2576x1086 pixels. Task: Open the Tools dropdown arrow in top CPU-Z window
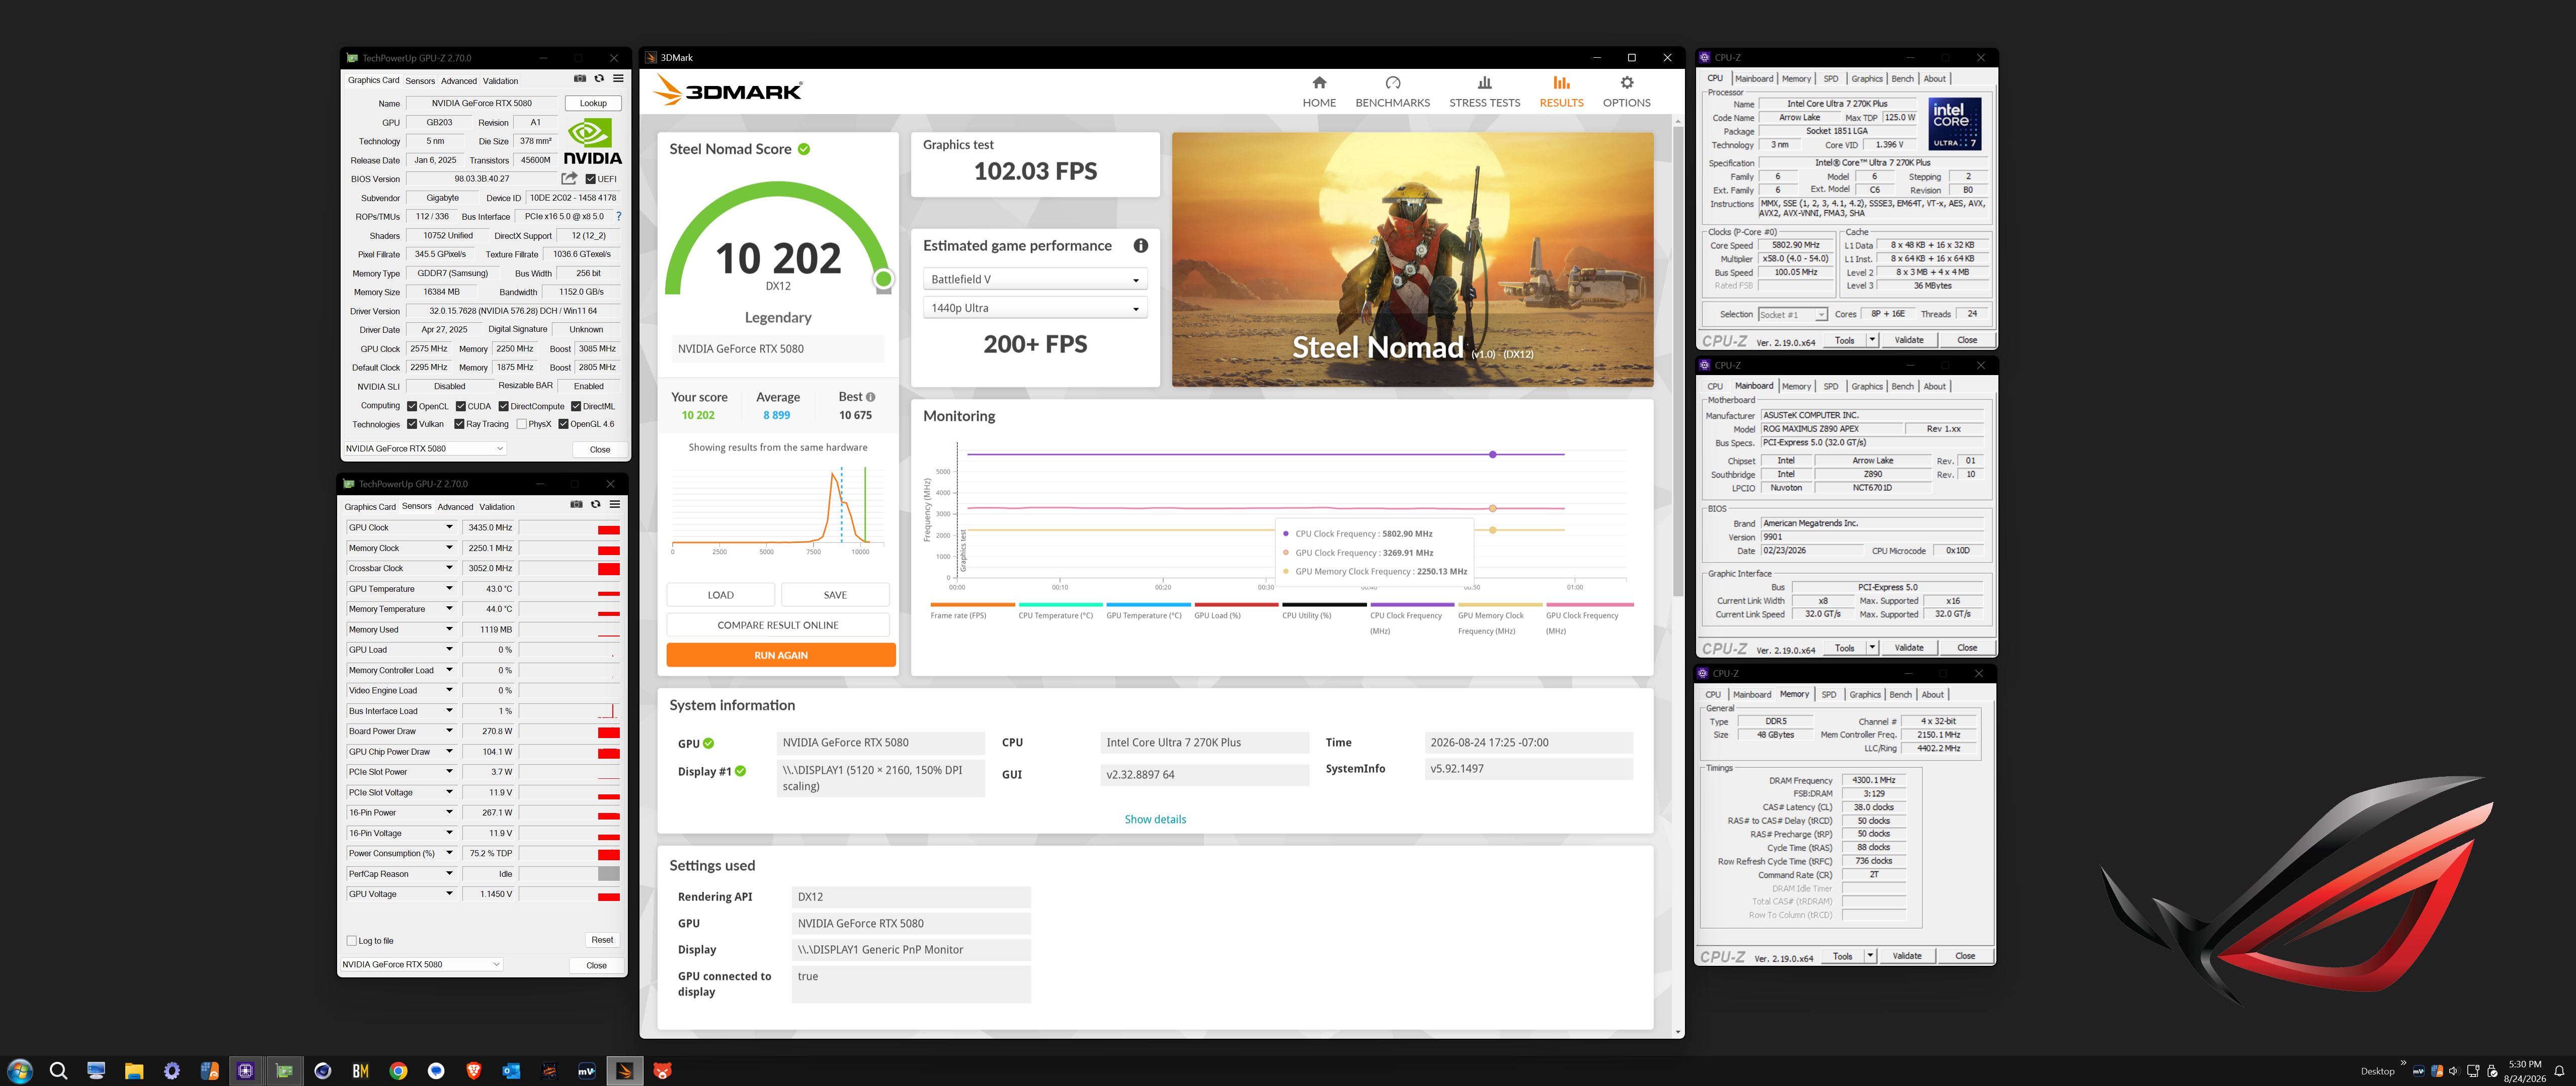click(1872, 340)
